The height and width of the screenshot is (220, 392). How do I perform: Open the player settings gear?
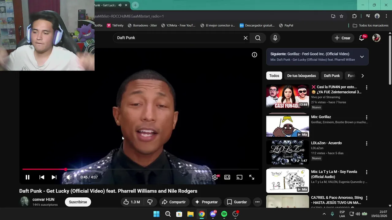pos(215,177)
